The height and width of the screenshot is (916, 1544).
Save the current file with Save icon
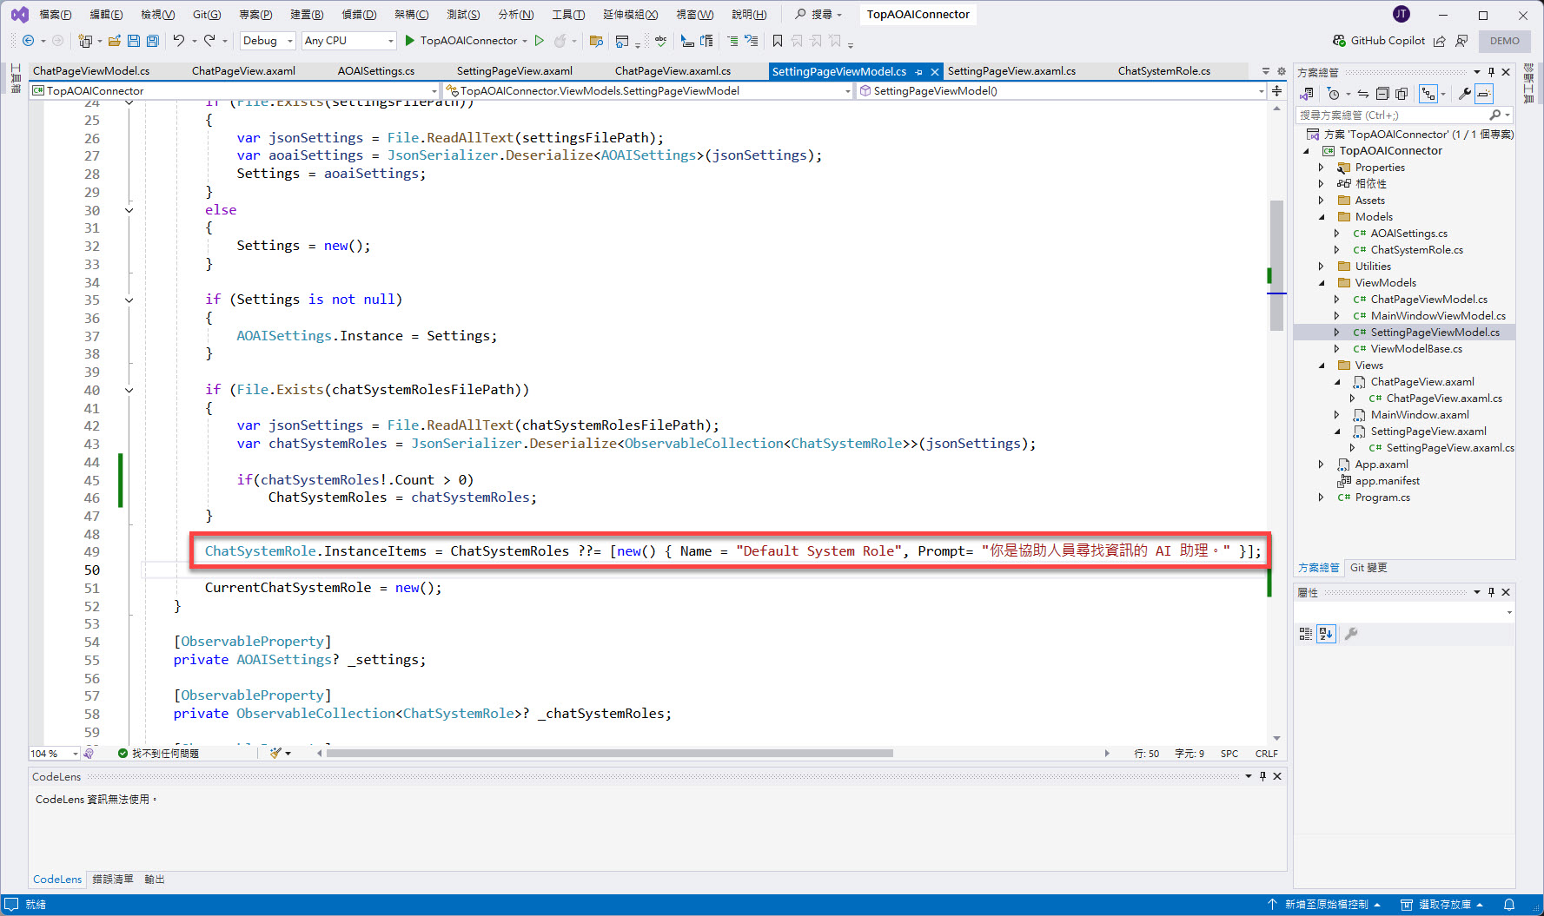(133, 41)
